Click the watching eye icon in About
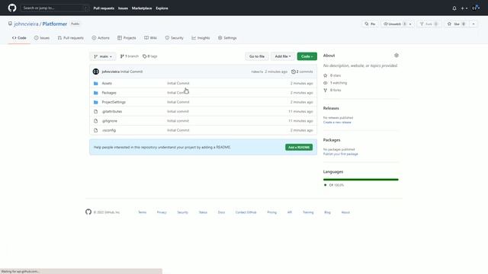The image size is (488, 274). click(326, 83)
